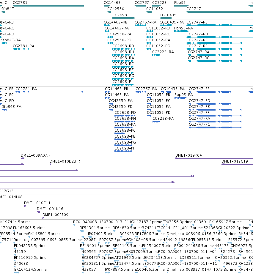Click BAC clone DME1-002F09
This screenshot has height=274, width=253.
pos(55,215)
